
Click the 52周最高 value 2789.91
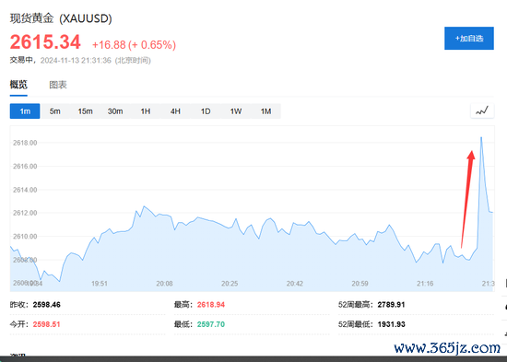tap(391, 305)
